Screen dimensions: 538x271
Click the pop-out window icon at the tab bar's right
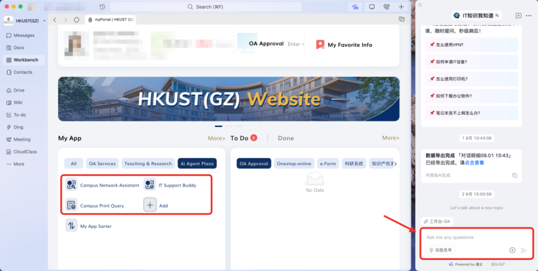tap(402, 19)
